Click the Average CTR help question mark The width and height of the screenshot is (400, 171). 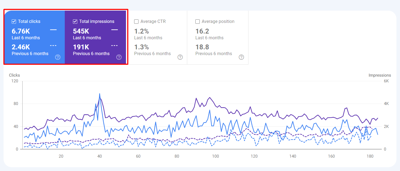click(x=180, y=57)
